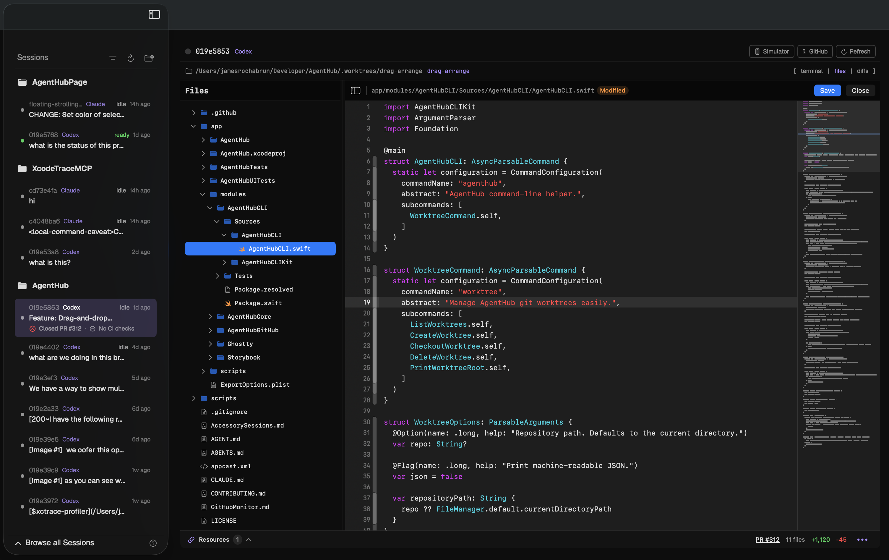Image resolution: width=889 pixels, height=560 pixels.
Task: Click the Closed PR #312 status icon
Action: coord(33,329)
